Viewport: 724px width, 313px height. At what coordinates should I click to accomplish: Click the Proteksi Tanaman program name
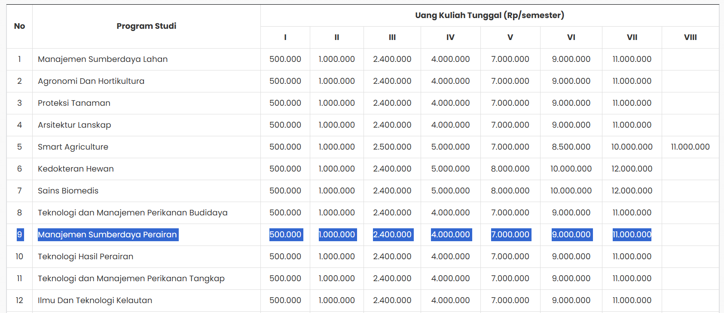[74, 103]
